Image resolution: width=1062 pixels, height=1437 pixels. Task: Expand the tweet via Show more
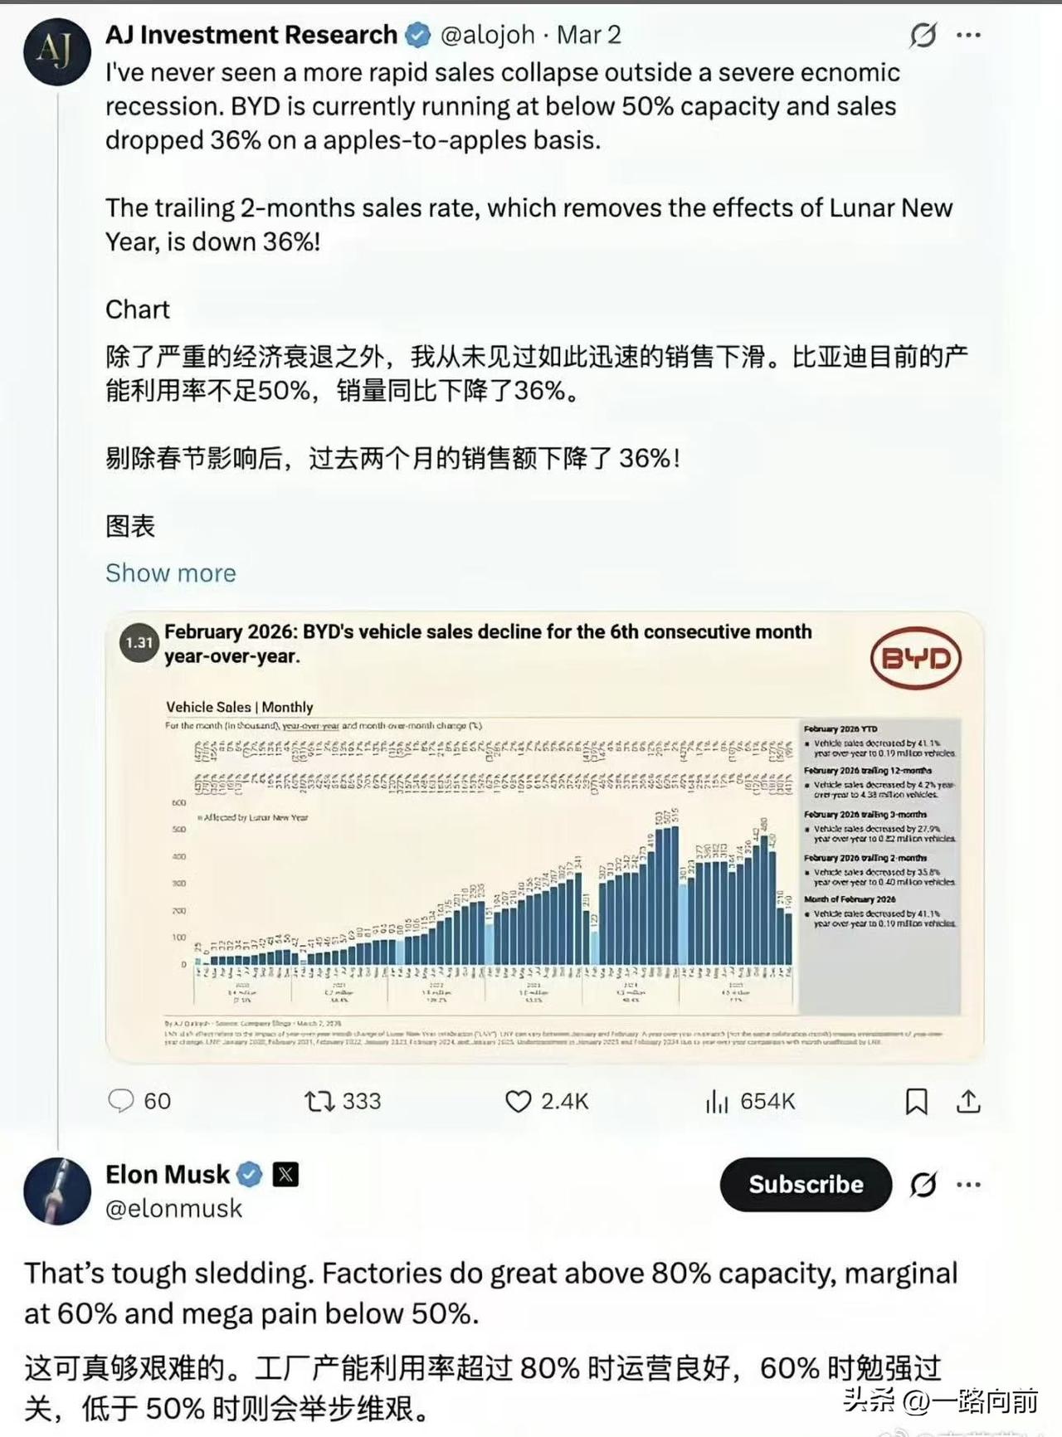(x=170, y=572)
